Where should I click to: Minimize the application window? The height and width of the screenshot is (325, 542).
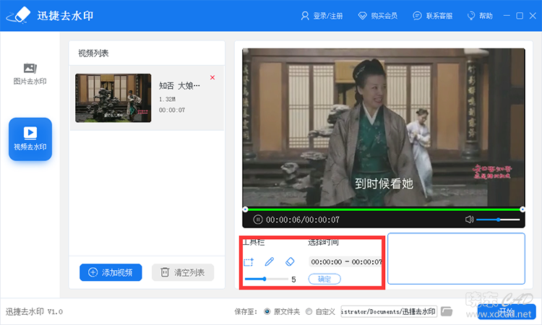(x=507, y=16)
